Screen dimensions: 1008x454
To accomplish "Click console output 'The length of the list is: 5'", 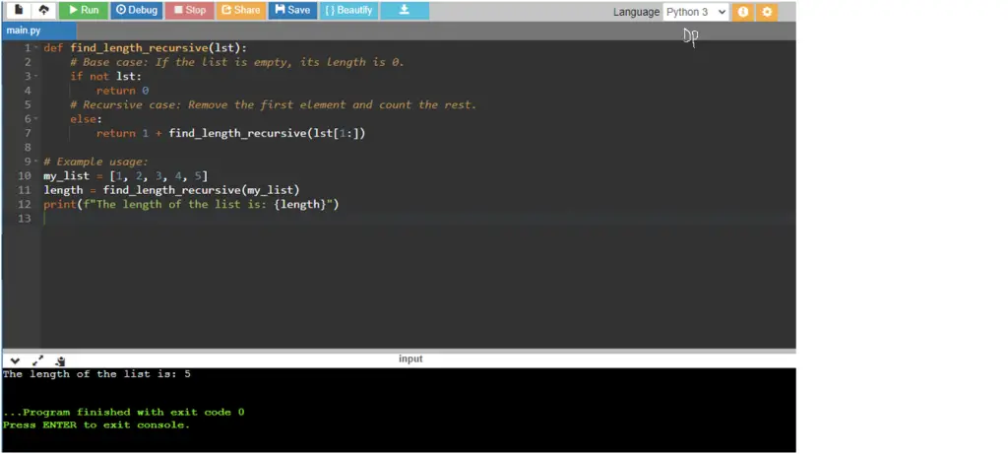I will [x=96, y=373].
